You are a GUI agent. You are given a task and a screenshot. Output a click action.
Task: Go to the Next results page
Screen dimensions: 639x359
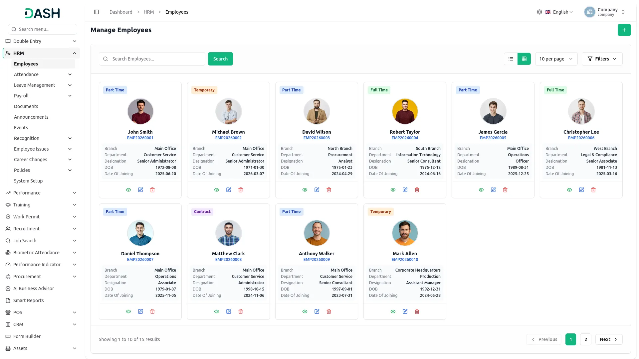pyautogui.click(x=609, y=339)
